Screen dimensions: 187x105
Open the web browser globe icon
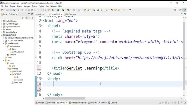(94, 10)
